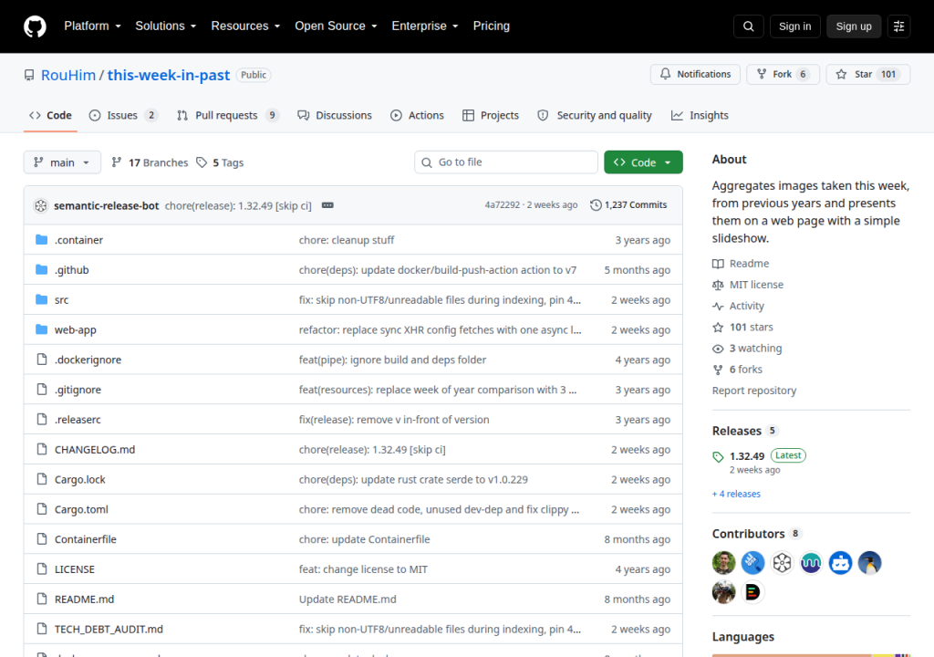Switch to the Insights tab
This screenshot has height=657, width=934.
[700, 116]
